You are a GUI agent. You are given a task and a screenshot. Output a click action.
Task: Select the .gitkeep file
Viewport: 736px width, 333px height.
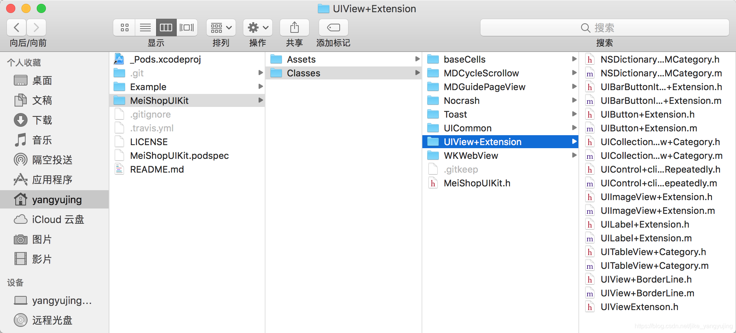coord(500,170)
